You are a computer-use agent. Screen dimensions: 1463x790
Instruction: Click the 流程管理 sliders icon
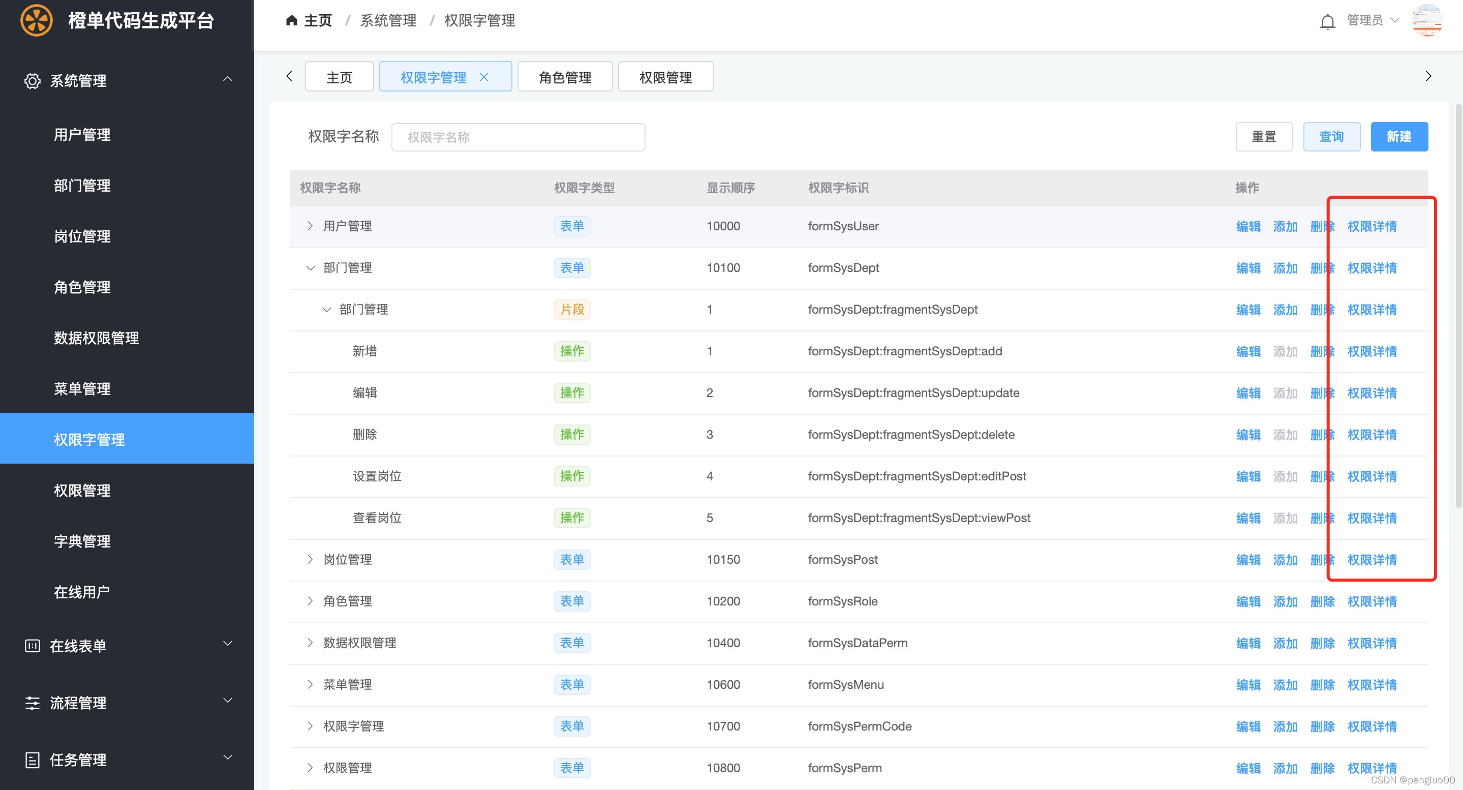click(33, 703)
